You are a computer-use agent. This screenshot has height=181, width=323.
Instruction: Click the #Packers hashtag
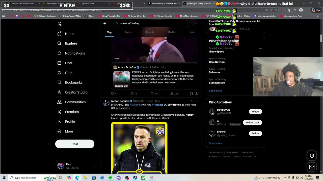(x=157, y=105)
